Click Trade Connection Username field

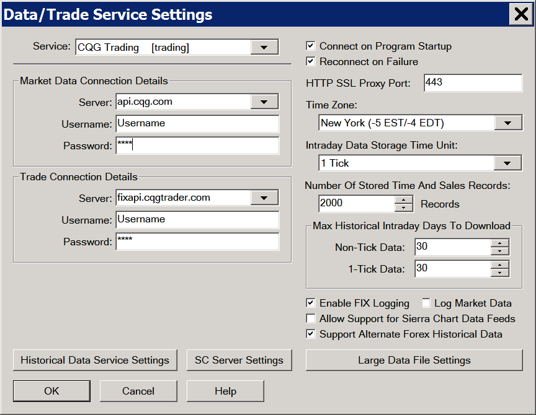[x=197, y=219]
